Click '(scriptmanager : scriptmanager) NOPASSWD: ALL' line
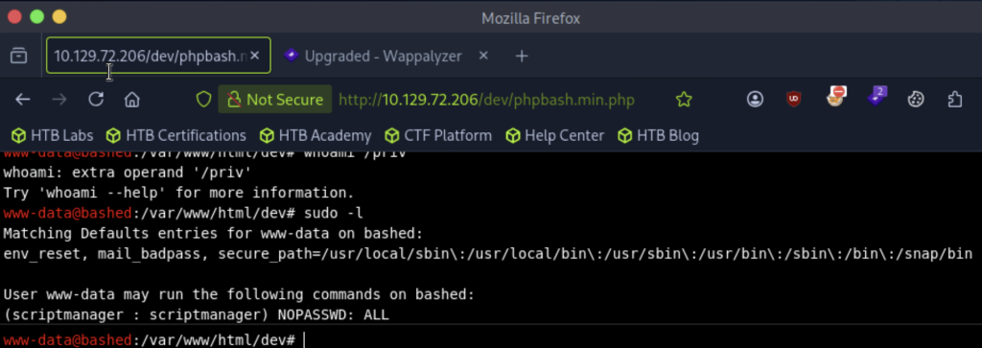Image resolution: width=982 pixels, height=348 pixels. point(196,314)
